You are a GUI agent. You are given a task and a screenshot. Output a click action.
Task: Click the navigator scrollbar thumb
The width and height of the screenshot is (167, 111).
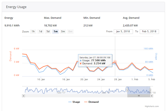[139, 96]
